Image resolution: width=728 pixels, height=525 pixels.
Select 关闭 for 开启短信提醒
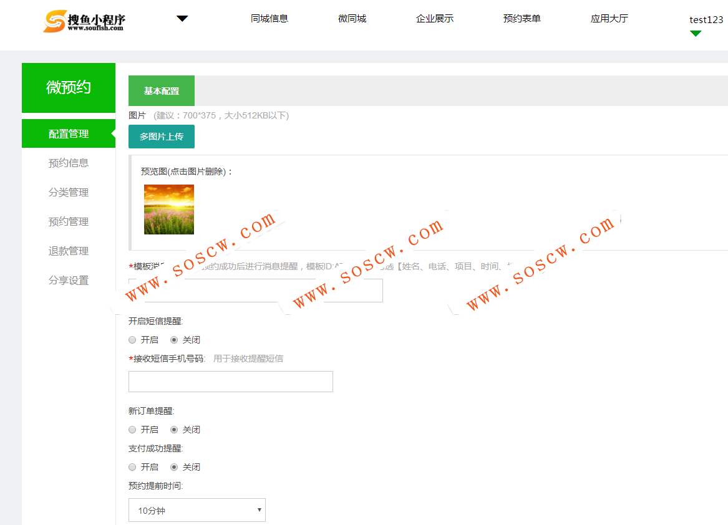point(174,340)
